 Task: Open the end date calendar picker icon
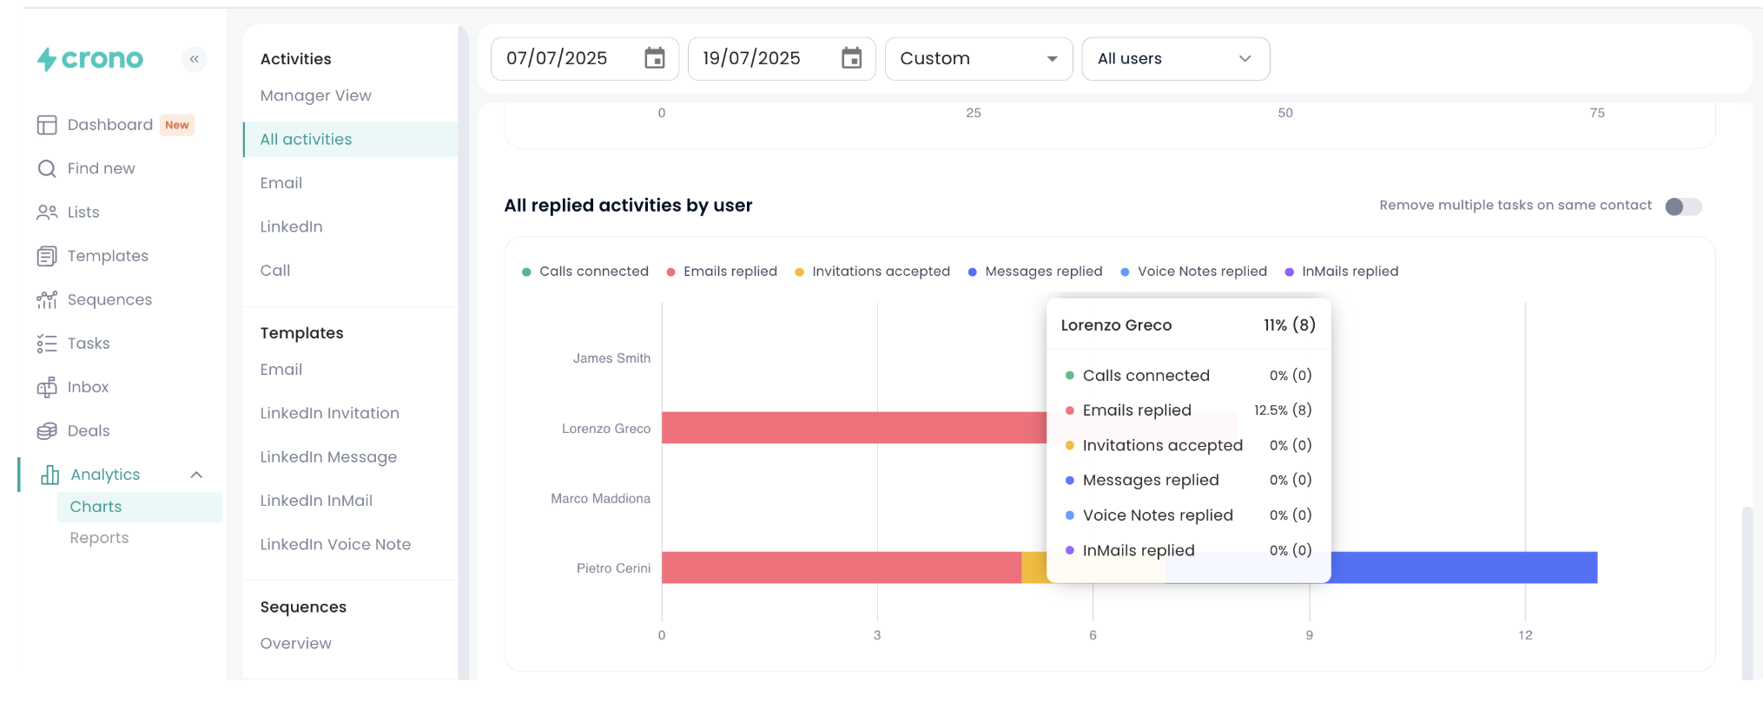click(x=851, y=58)
